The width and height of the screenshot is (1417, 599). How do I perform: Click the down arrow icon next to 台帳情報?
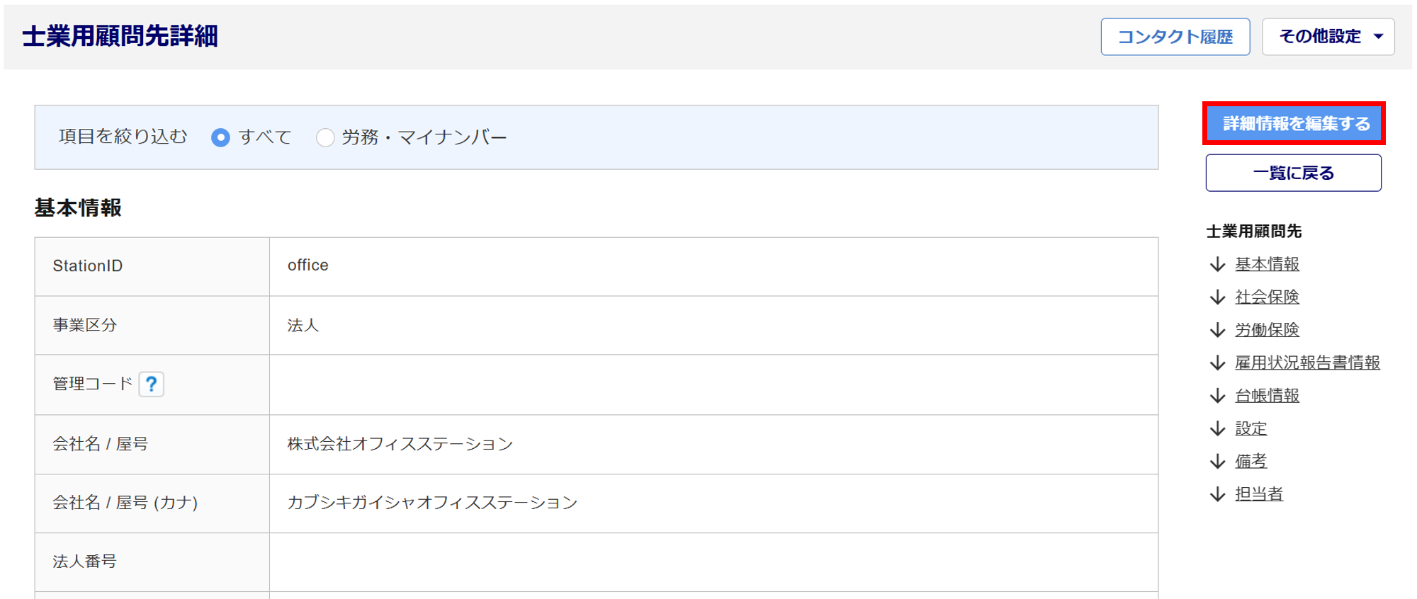pyautogui.click(x=1217, y=396)
